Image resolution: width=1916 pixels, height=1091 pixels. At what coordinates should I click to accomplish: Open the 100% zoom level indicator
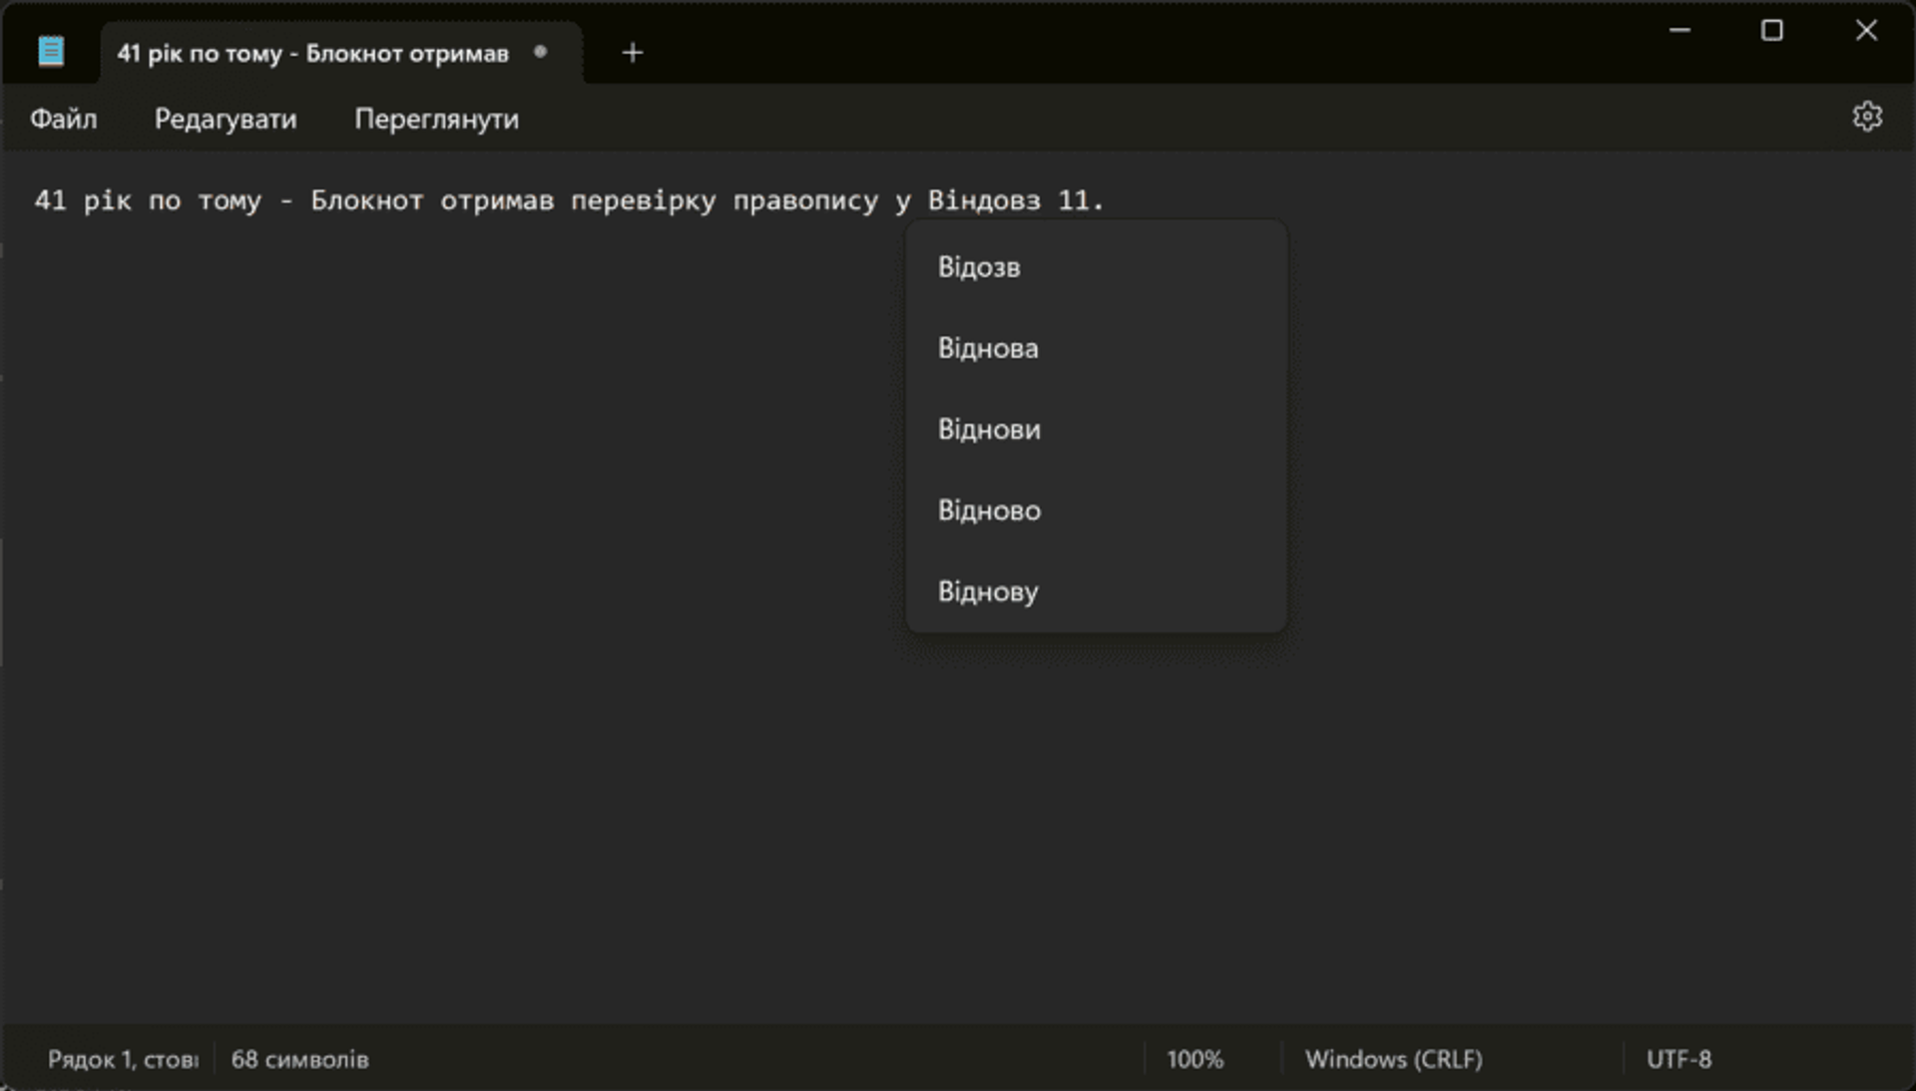tap(1195, 1059)
